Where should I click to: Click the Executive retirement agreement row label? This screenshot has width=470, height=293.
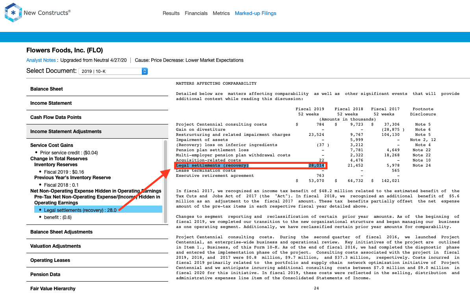215,176
